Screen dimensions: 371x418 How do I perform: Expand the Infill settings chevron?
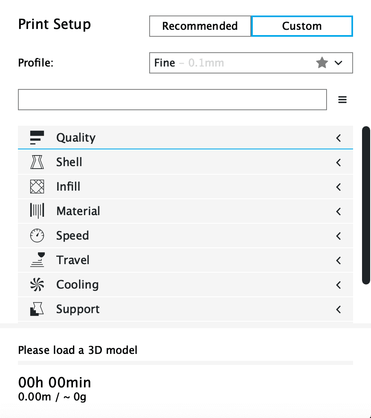pyautogui.click(x=338, y=187)
